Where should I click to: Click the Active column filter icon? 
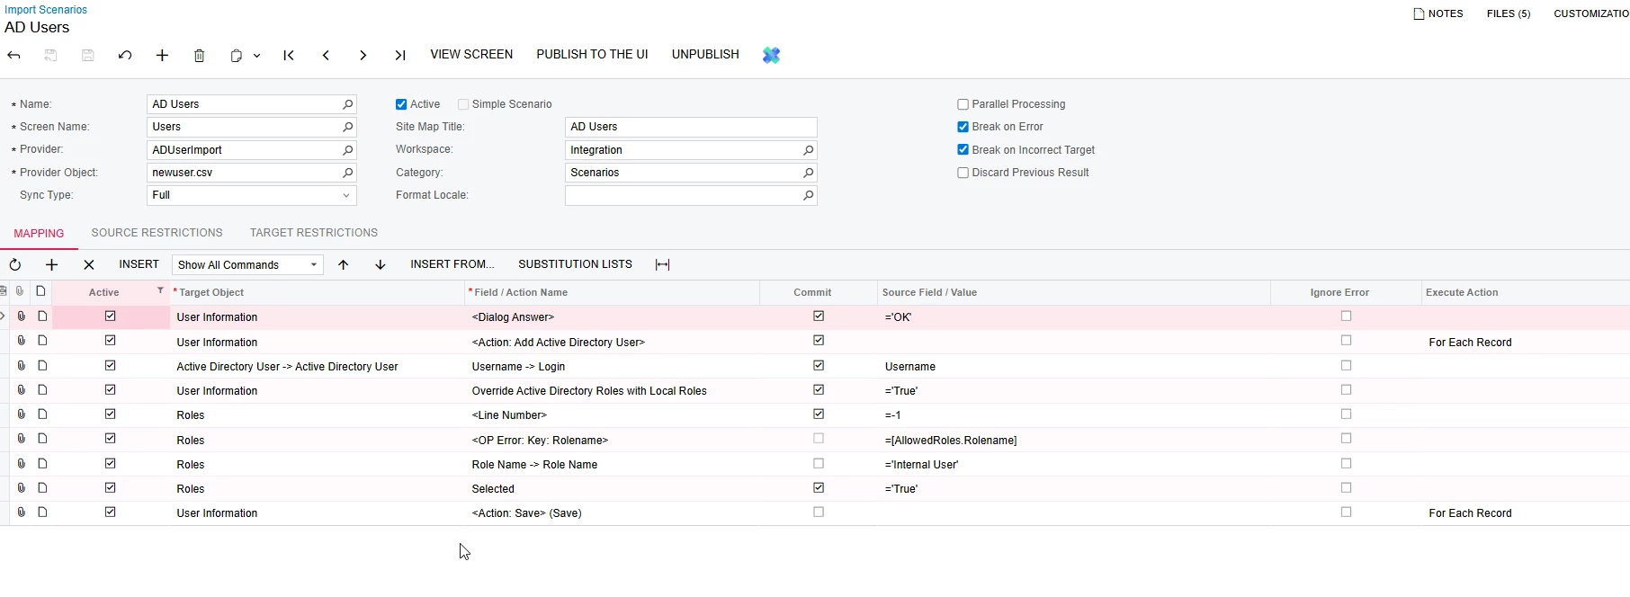(x=160, y=290)
